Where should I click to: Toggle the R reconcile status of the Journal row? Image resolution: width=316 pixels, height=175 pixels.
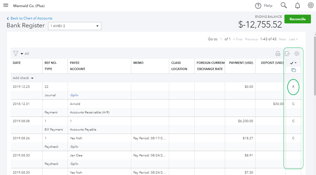(293, 87)
